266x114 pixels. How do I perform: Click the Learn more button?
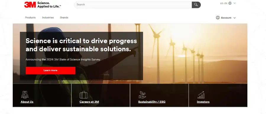tap(50, 70)
